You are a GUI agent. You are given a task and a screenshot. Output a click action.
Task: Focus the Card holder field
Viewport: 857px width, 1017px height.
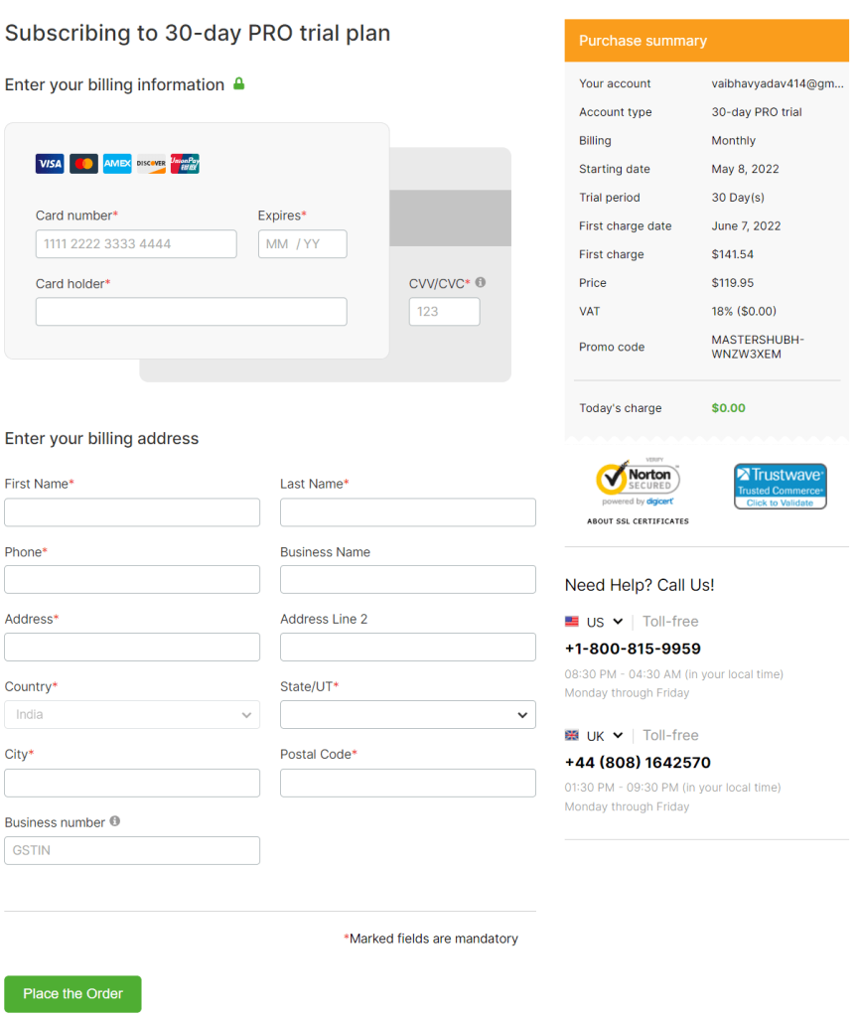click(192, 311)
